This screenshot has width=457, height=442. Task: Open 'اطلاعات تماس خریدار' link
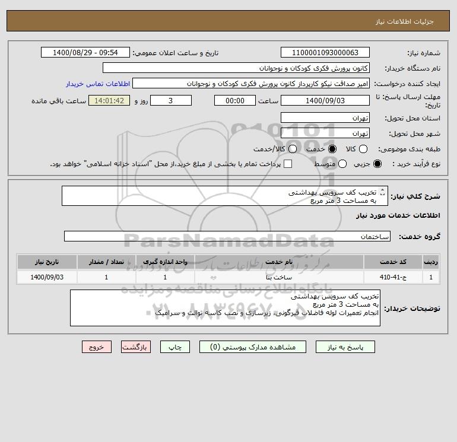(x=98, y=84)
